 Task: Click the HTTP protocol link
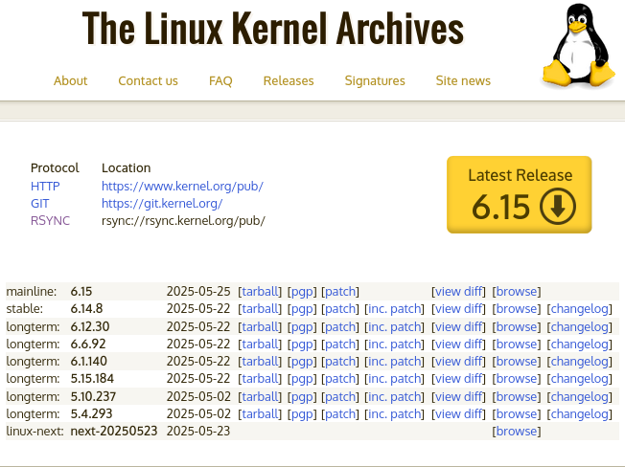[45, 187]
